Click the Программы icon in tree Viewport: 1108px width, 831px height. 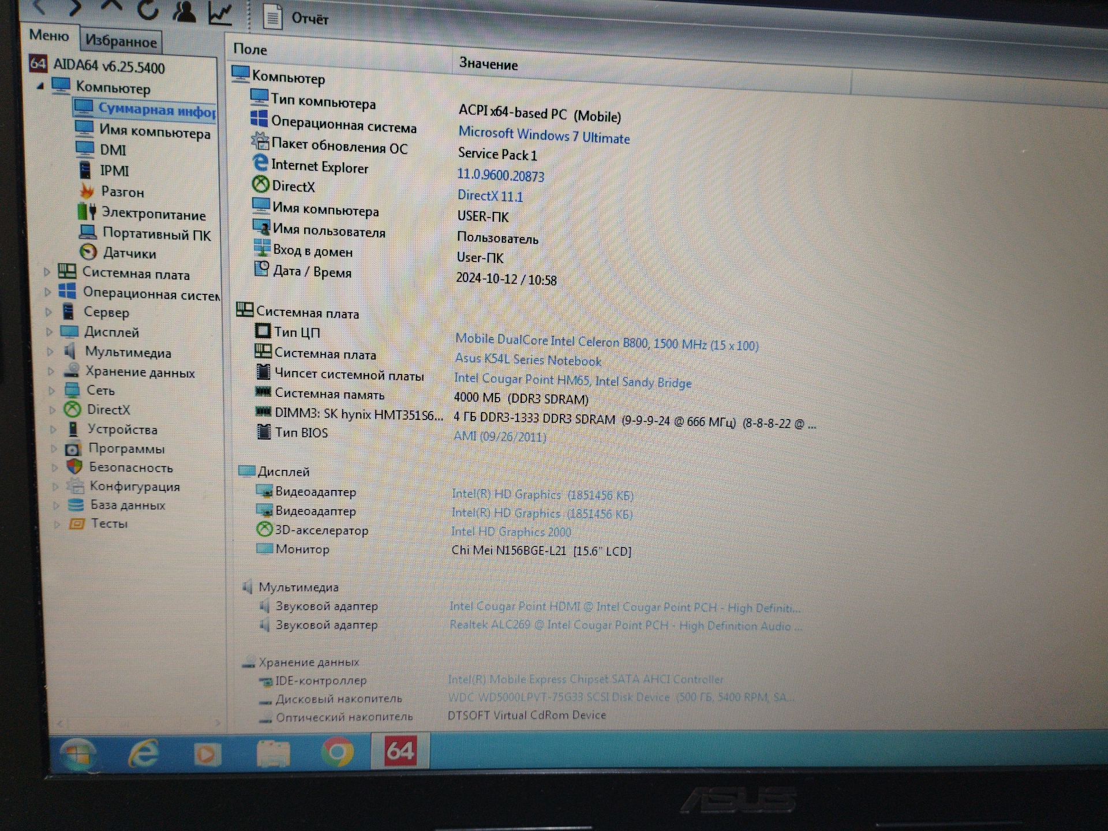pos(73,448)
